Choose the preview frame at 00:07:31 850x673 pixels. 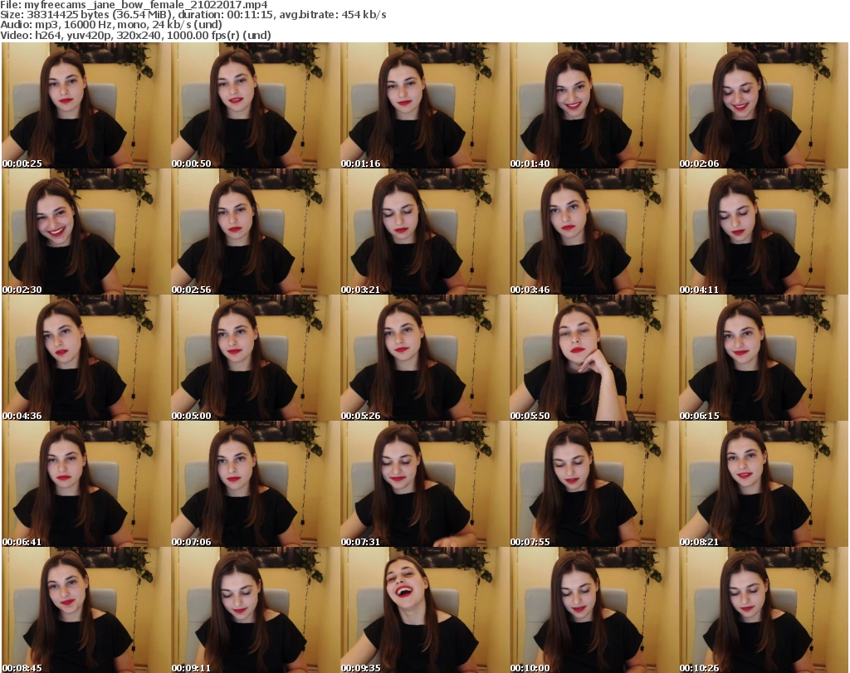pos(424,484)
